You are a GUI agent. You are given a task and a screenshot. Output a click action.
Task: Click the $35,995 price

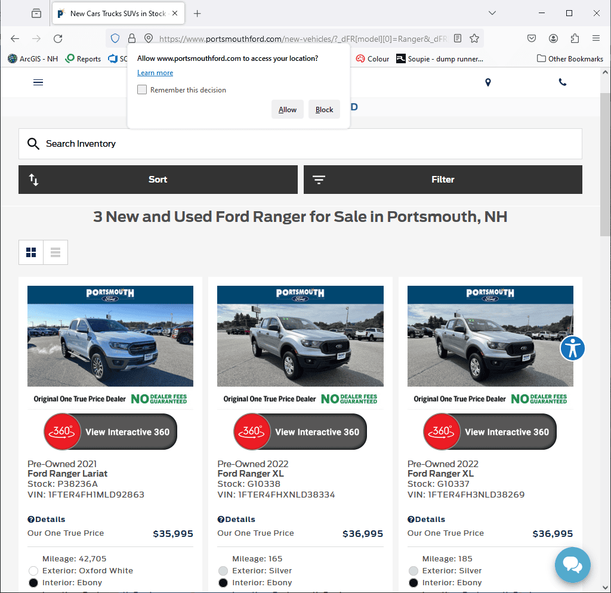173,534
